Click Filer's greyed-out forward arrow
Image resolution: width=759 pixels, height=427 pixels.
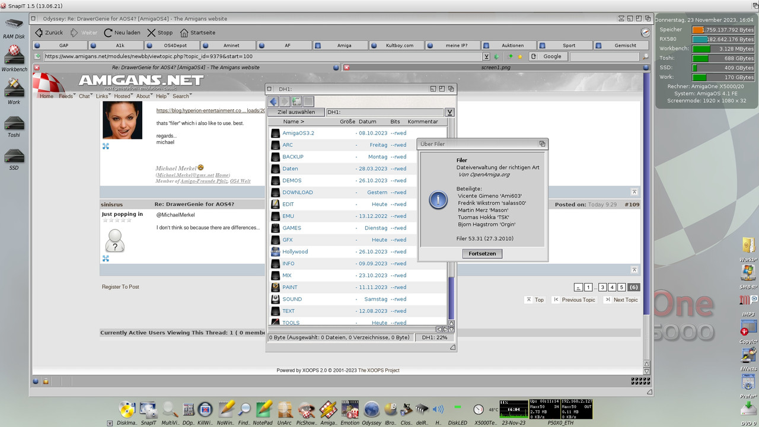285,101
